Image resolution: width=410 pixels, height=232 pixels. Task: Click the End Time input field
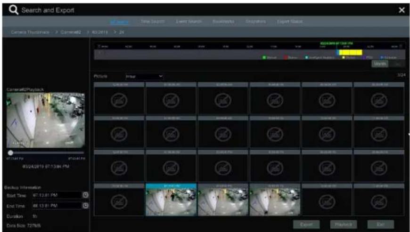(57, 206)
